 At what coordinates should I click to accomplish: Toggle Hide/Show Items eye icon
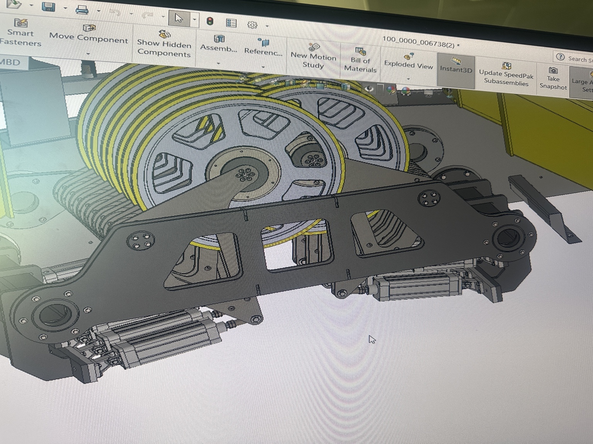coord(369,89)
